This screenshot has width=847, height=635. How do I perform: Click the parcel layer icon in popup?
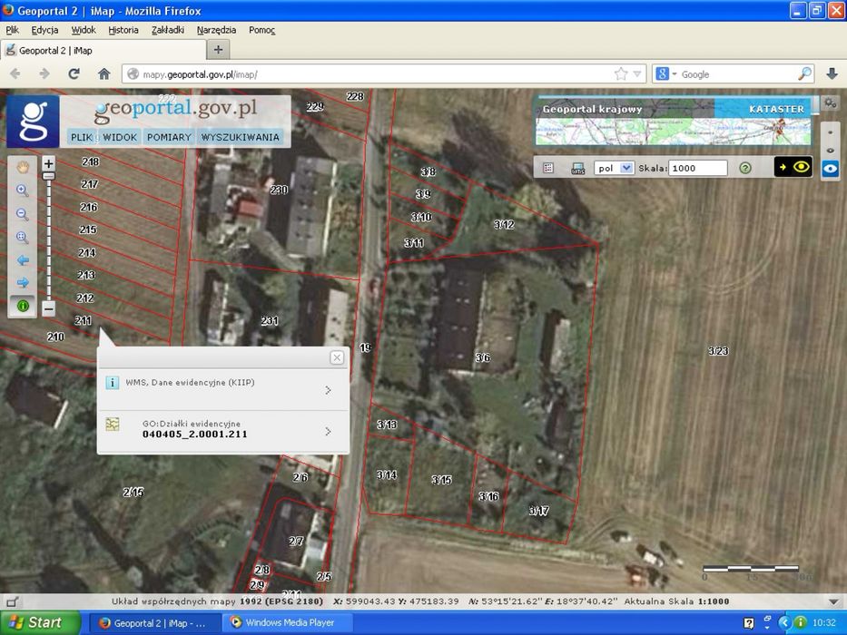113,424
